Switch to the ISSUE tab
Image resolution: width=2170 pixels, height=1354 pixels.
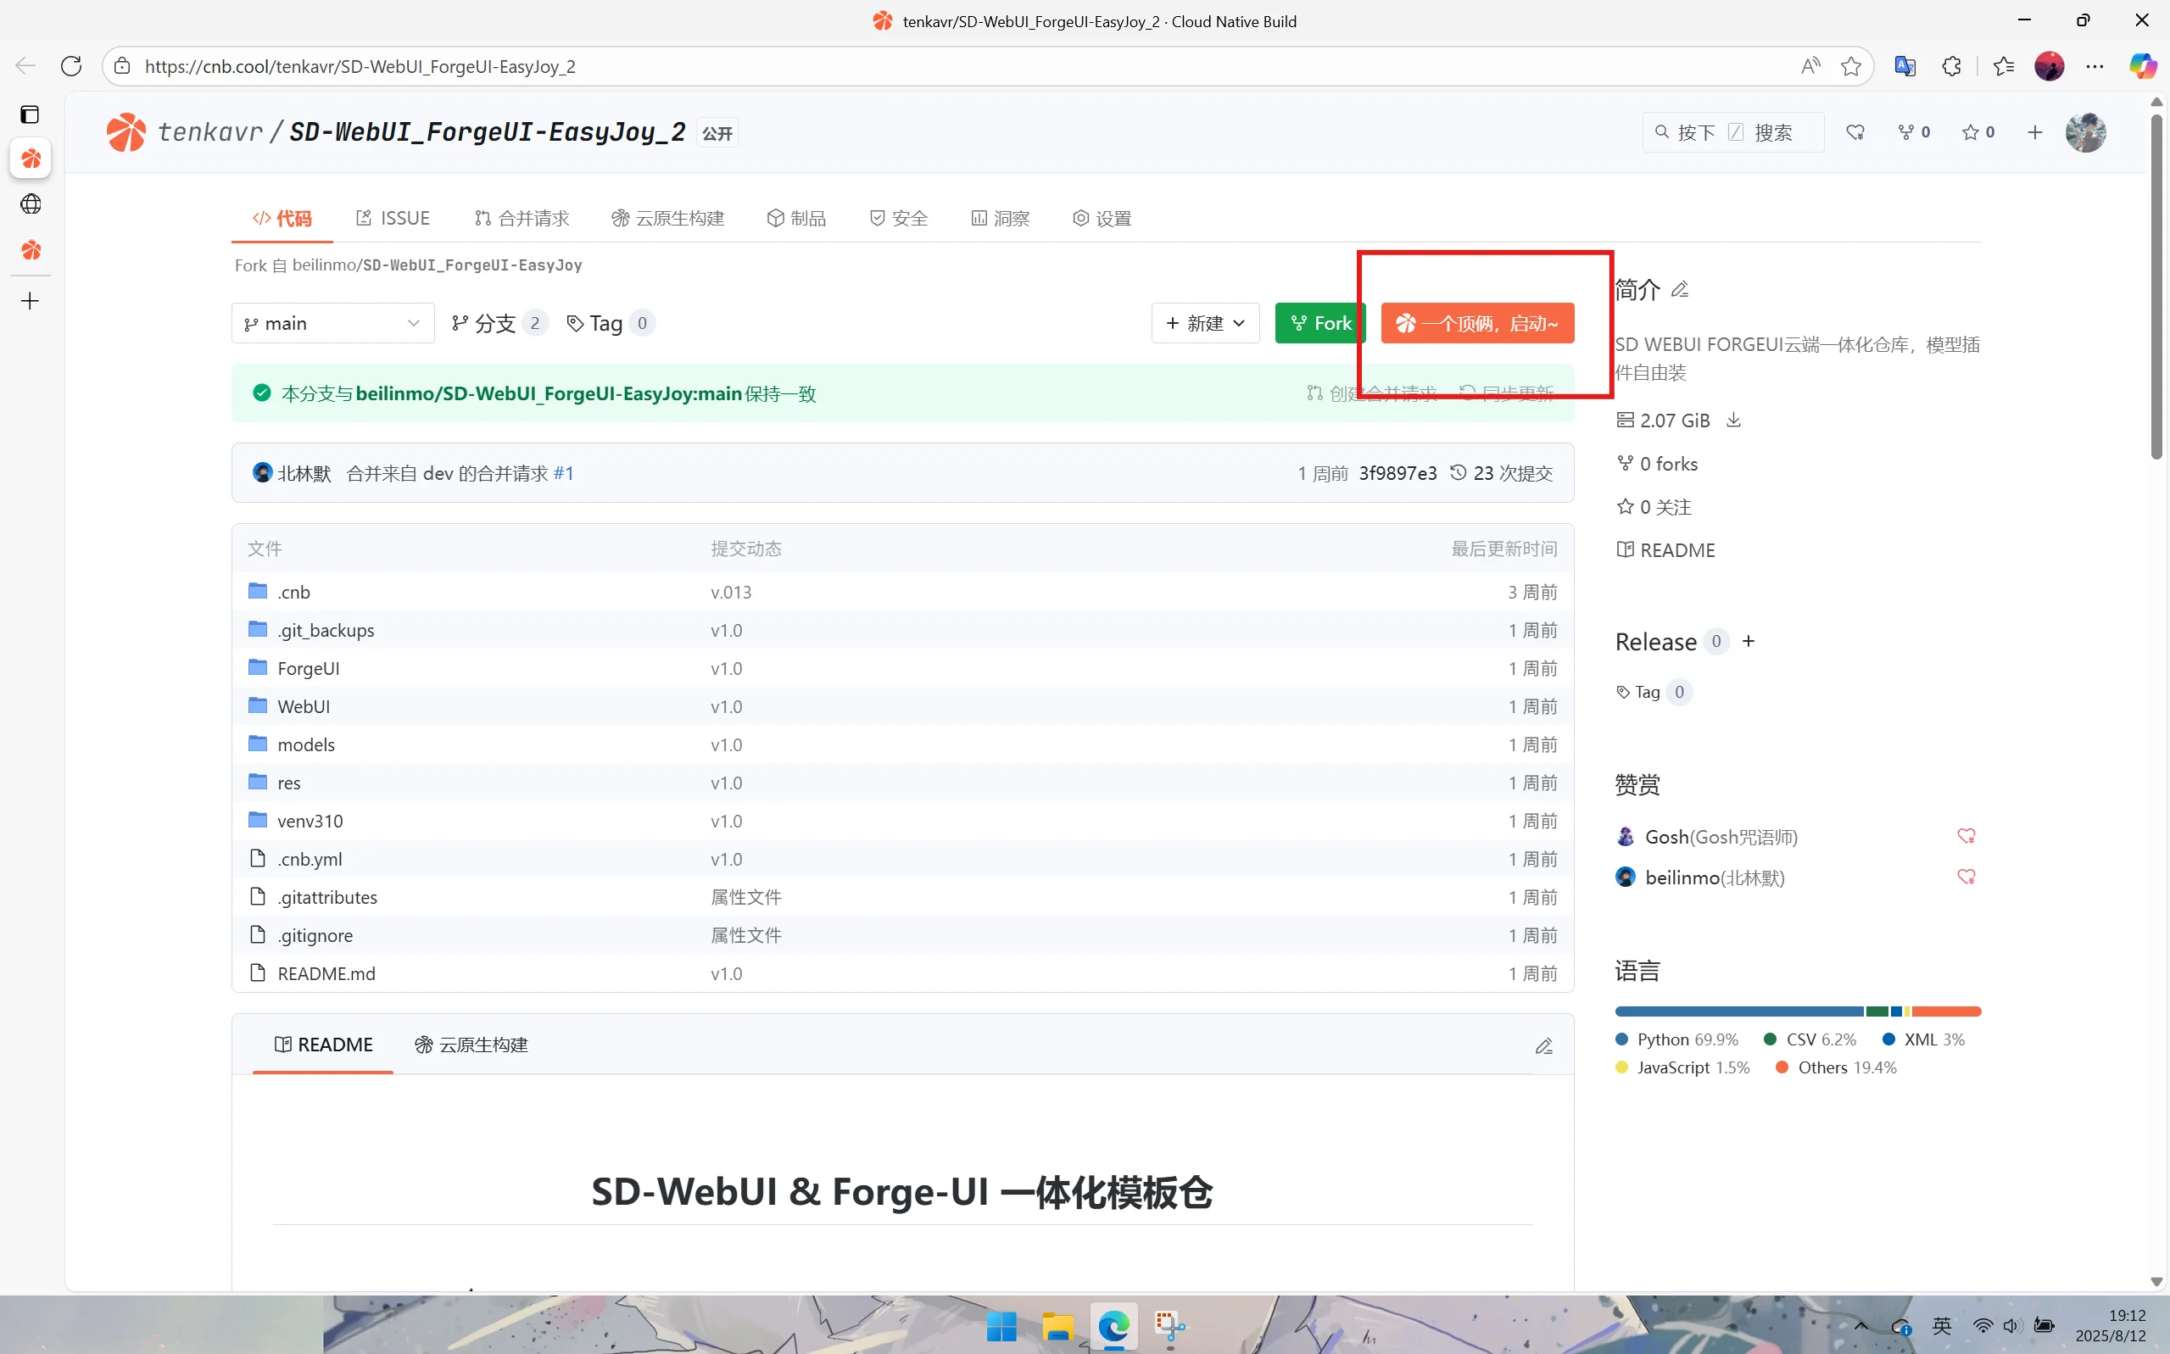tap(393, 219)
